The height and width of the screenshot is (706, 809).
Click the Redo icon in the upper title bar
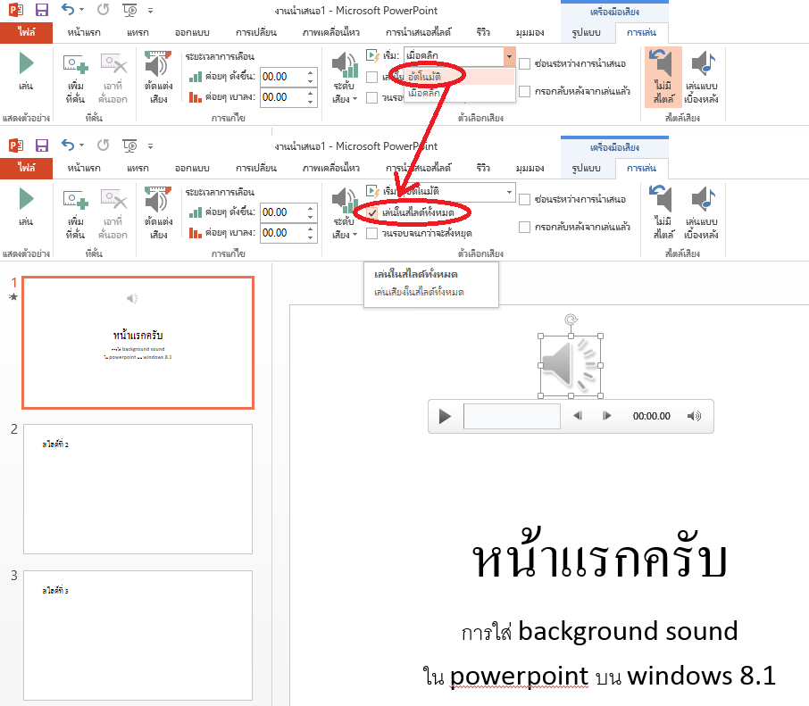tap(104, 10)
